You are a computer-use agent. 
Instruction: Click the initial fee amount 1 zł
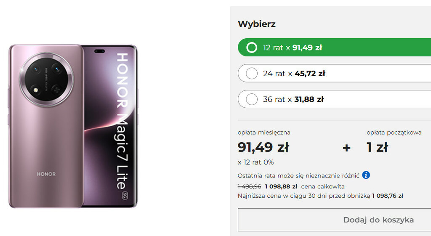pos(377,147)
